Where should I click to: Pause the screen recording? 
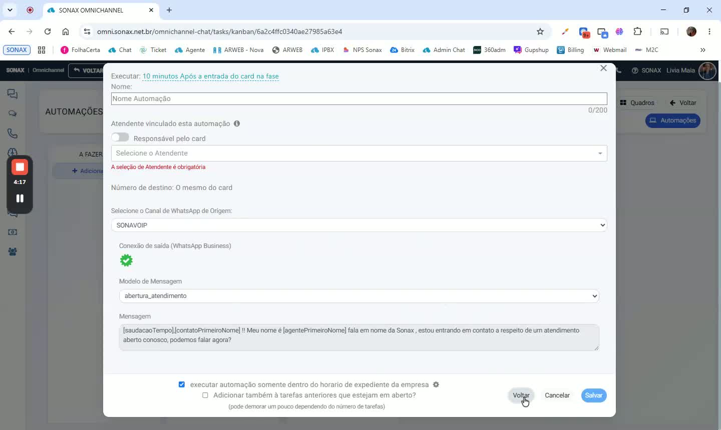click(x=20, y=198)
